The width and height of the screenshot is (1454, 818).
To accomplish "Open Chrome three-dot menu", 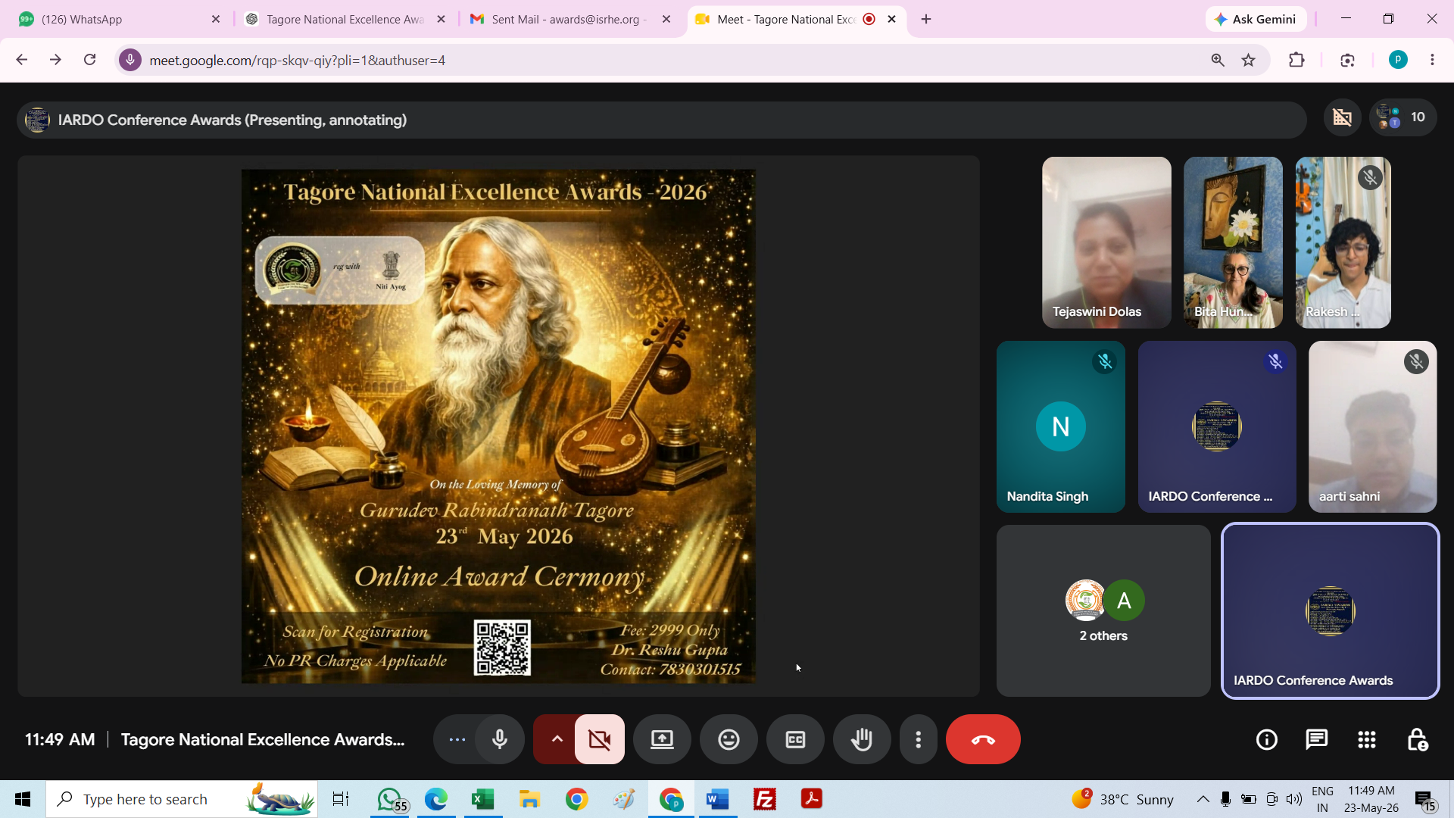I will pyautogui.click(x=1432, y=60).
